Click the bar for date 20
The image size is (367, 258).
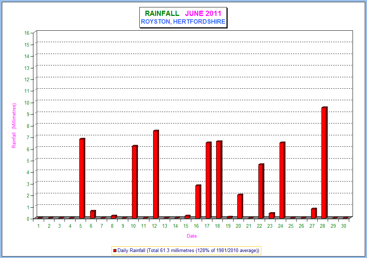coord(240,206)
